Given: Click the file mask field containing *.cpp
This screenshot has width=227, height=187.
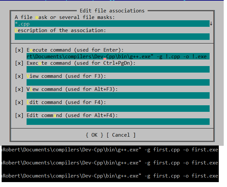Looking at the screenshot, I should (112, 24).
